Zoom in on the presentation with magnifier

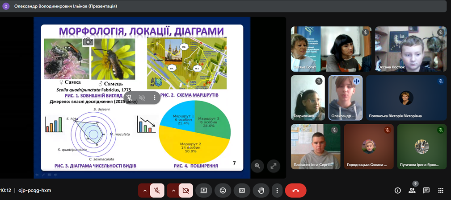[257, 166]
